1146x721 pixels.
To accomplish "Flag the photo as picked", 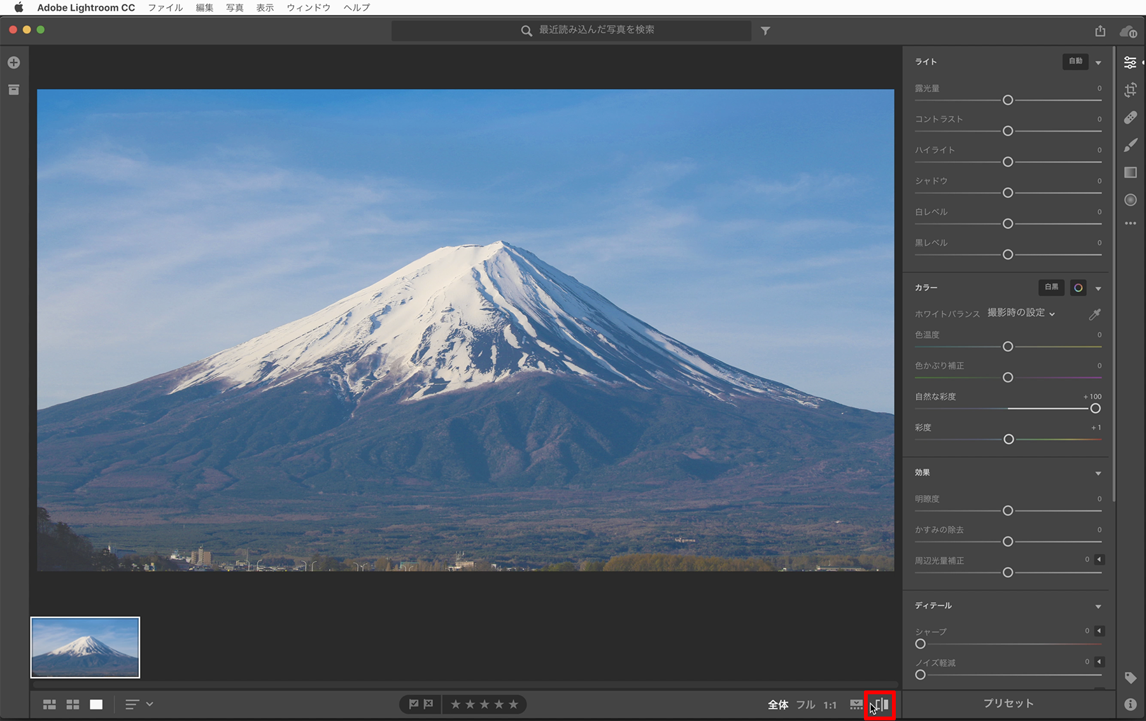I will (x=413, y=704).
